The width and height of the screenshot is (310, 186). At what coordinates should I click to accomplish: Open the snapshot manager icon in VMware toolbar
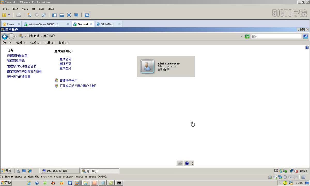44,15
